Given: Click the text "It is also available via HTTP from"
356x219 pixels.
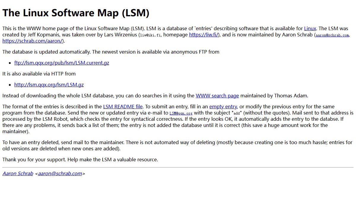Looking at the screenshot, I should tap(39, 74).
